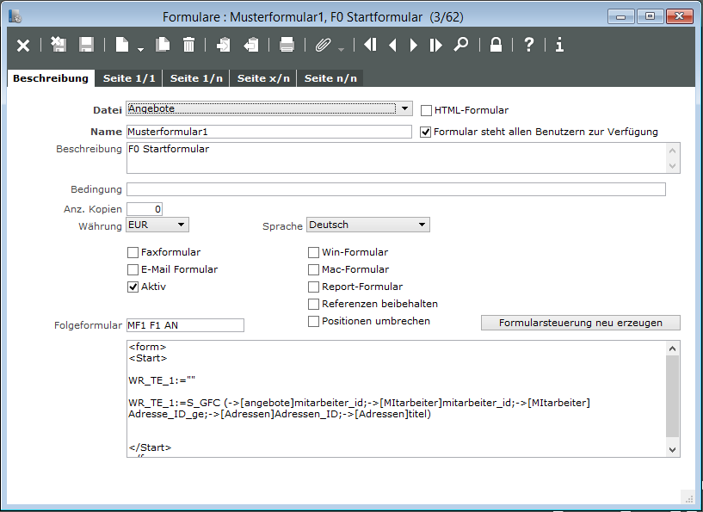Open the Datei dropdown showing Angebote

coord(269,108)
